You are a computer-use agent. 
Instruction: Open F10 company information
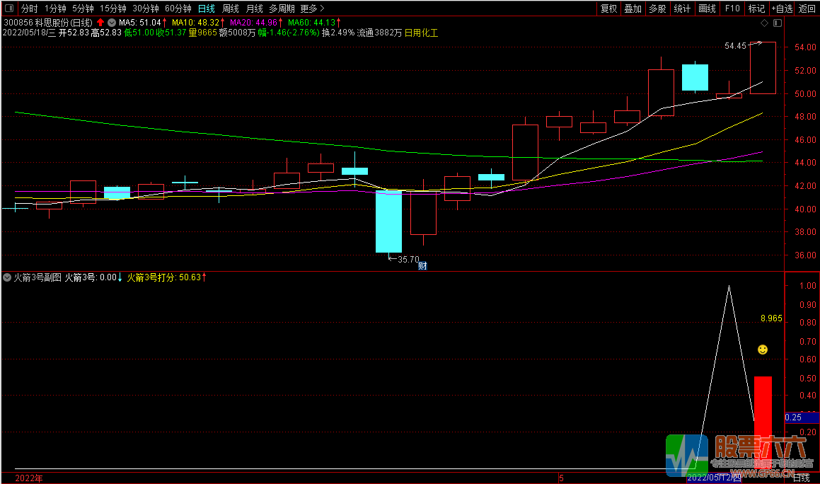732,8
